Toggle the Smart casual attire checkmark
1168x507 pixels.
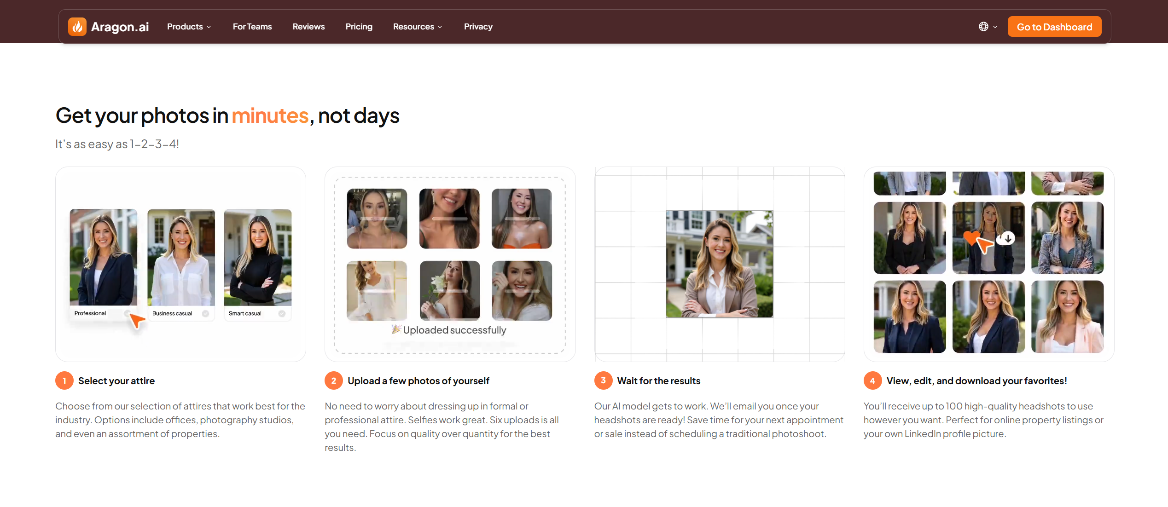click(282, 313)
